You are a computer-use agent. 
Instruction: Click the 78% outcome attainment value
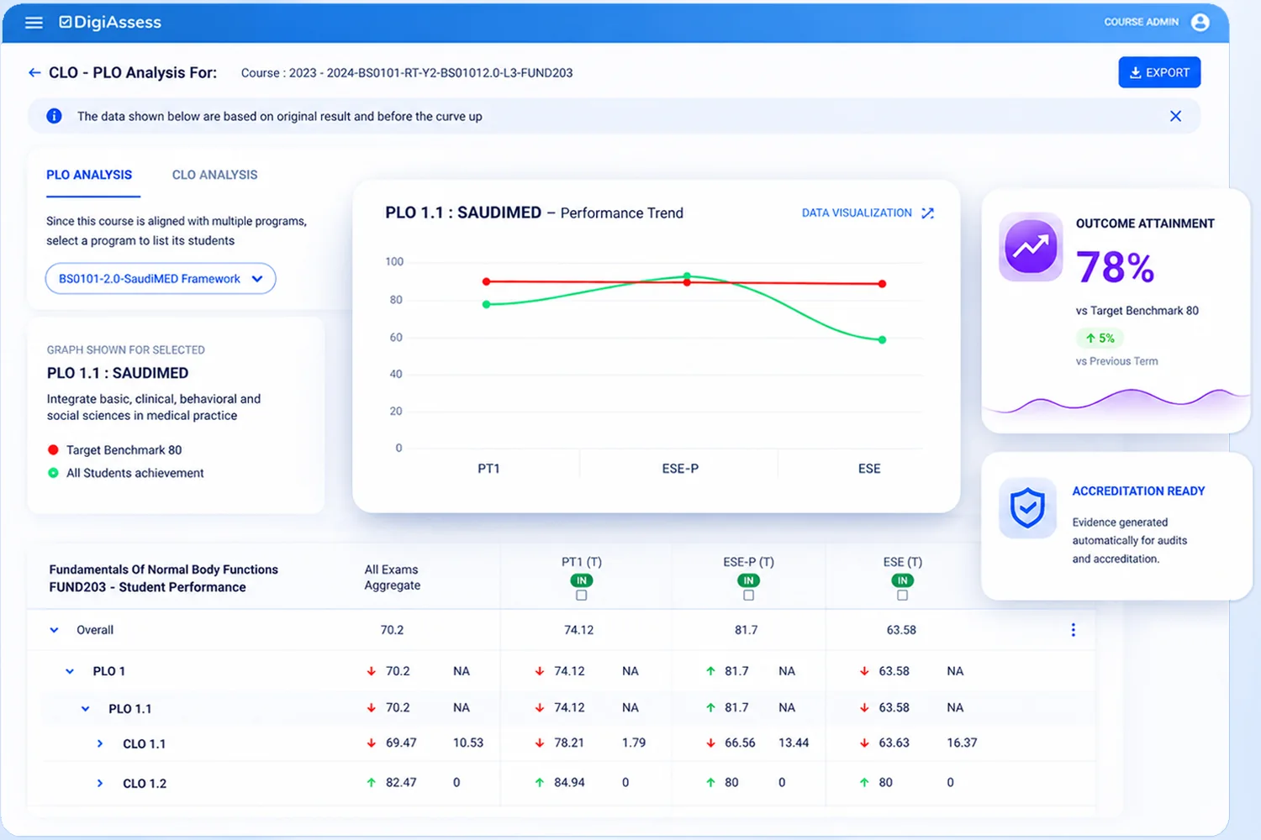click(x=1115, y=267)
